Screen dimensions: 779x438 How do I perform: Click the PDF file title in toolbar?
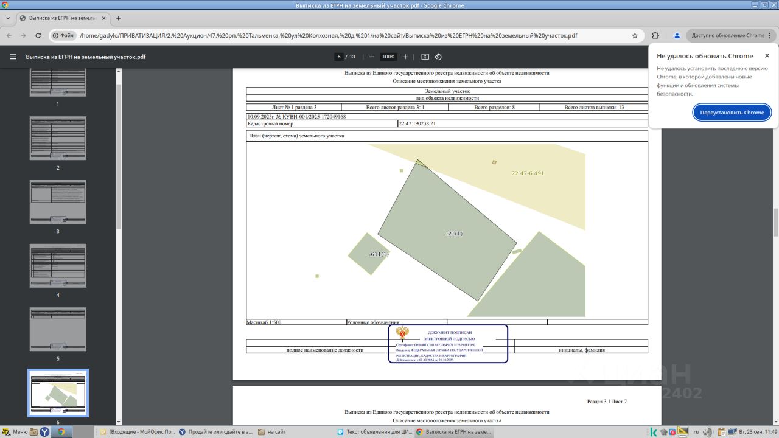click(x=86, y=57)
